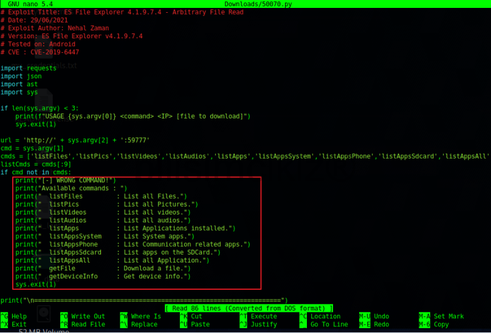Viewport: 491px width, 333px height.
Task: Click the 'import json' line
Action: tap(21, 76)
